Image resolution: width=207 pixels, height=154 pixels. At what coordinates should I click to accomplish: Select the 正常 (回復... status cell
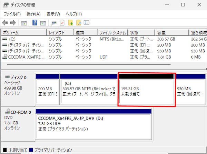[141, 51]
